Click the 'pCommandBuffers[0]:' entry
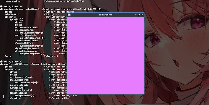The height and width of the screenshot is (105, 209). (31, 46)
